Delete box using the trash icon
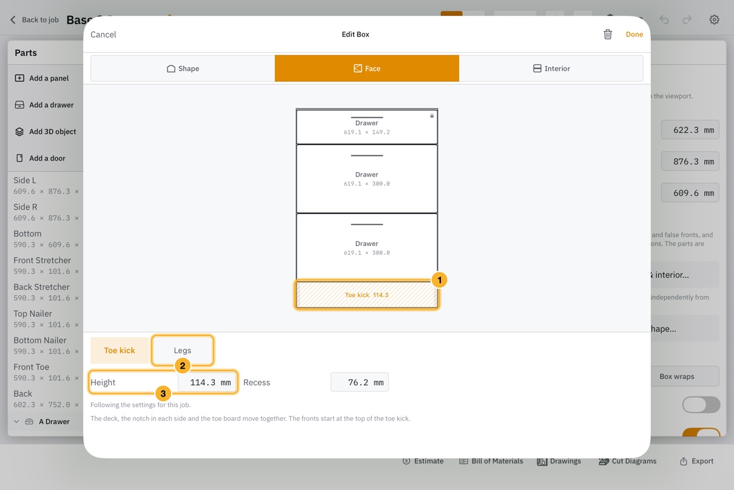Screen dimensions: 734x490 click(607, 35)
